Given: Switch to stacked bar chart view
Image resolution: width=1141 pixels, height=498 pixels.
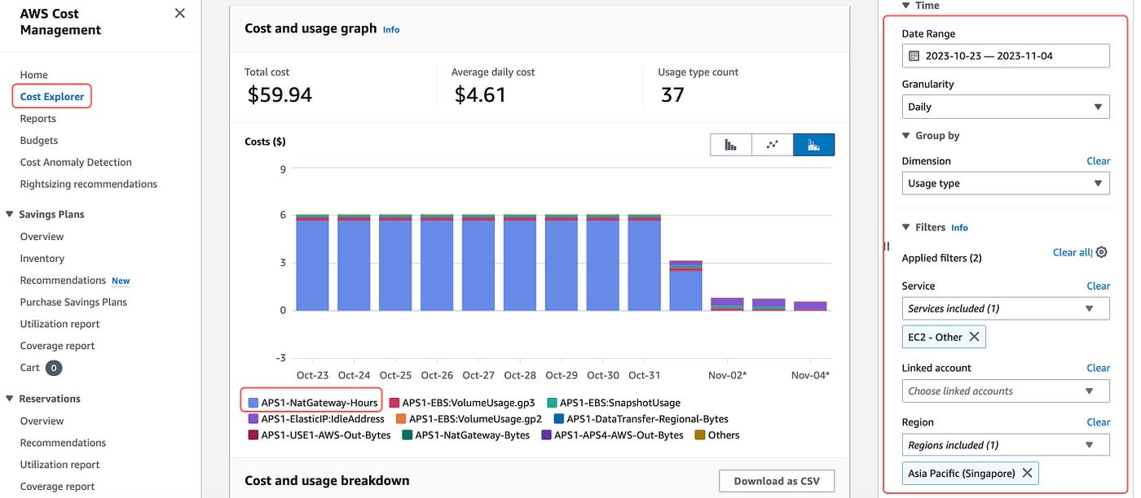Looking at the screenshot, I should point(813,145).
